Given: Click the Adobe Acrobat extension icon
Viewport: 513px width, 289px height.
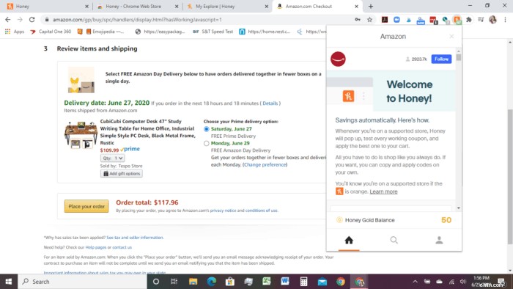Looking at the screenshot, I should pos(385,20).
